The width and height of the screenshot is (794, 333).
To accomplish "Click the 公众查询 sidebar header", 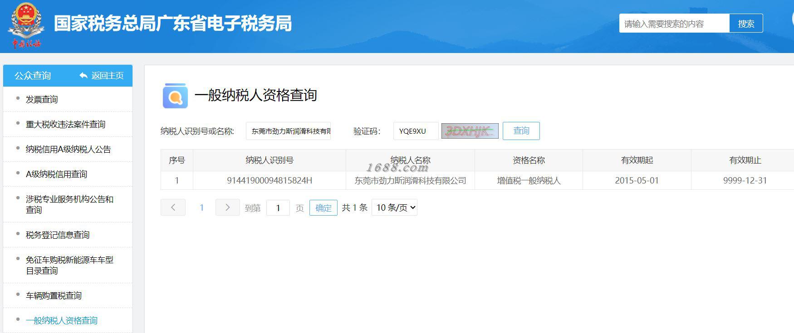I will [33, 76].
